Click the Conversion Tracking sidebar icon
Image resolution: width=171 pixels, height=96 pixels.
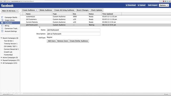pyautogui.click(x=2, y=29)
